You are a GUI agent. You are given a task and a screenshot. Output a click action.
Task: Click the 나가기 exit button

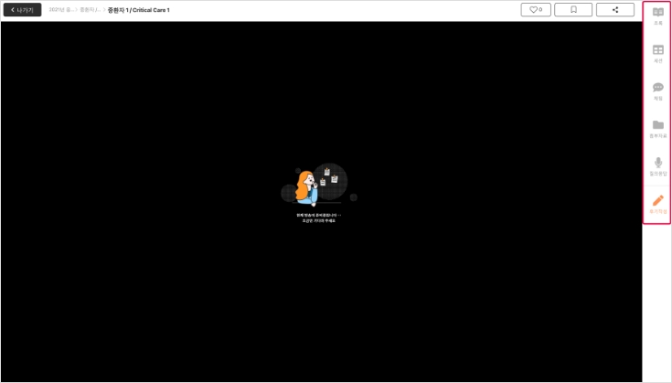tap(21, 10)
